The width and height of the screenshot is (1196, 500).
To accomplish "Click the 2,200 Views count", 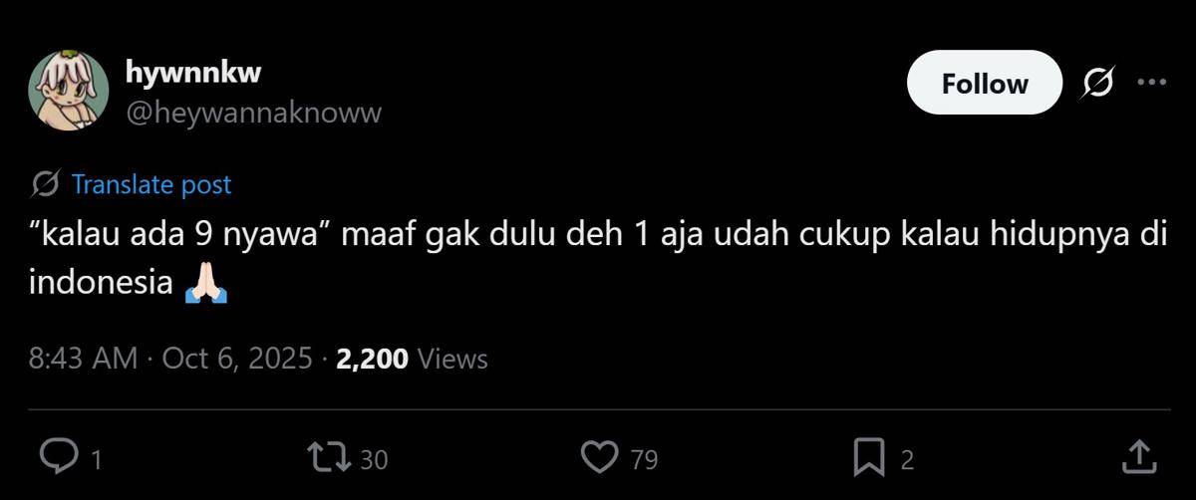I will [x=412, y=359].
